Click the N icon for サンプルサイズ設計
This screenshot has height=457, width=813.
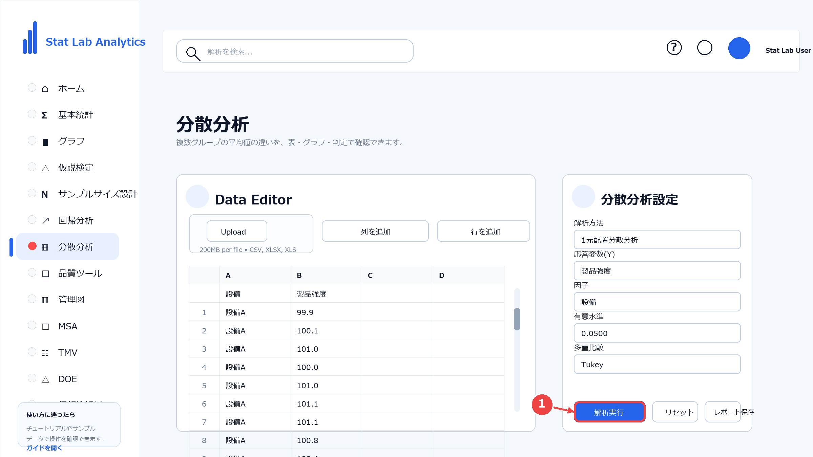pyautogui.click(x=45, y=195)
